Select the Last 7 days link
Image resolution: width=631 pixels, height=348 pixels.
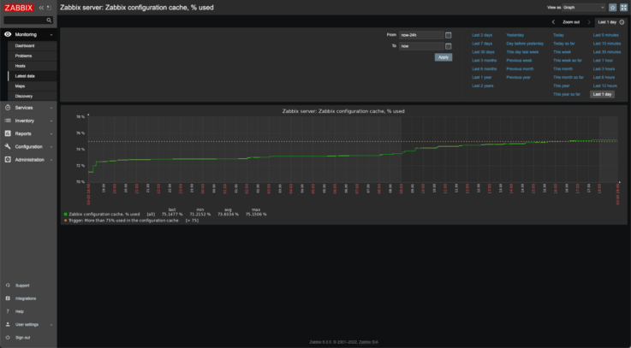click(482, 43)
